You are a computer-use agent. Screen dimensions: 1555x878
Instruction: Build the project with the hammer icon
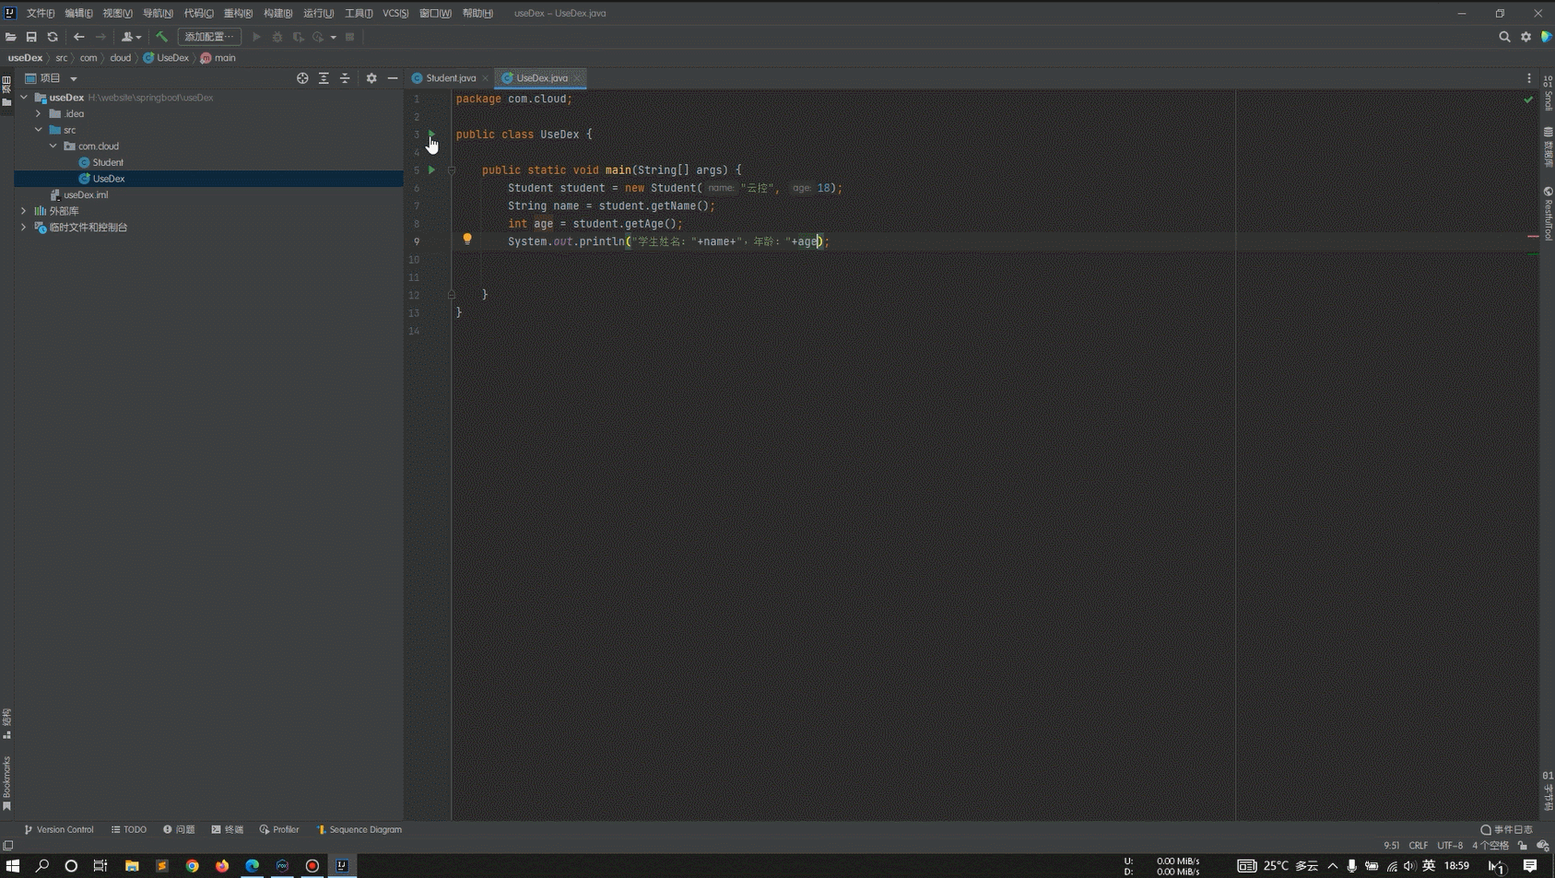pos(162,37)
